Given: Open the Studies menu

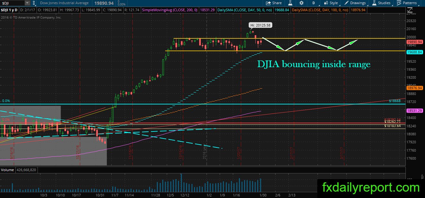Looking at the screenshot, I should 381,3.
